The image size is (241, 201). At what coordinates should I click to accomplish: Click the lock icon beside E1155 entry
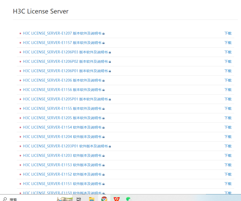(103, 109)
